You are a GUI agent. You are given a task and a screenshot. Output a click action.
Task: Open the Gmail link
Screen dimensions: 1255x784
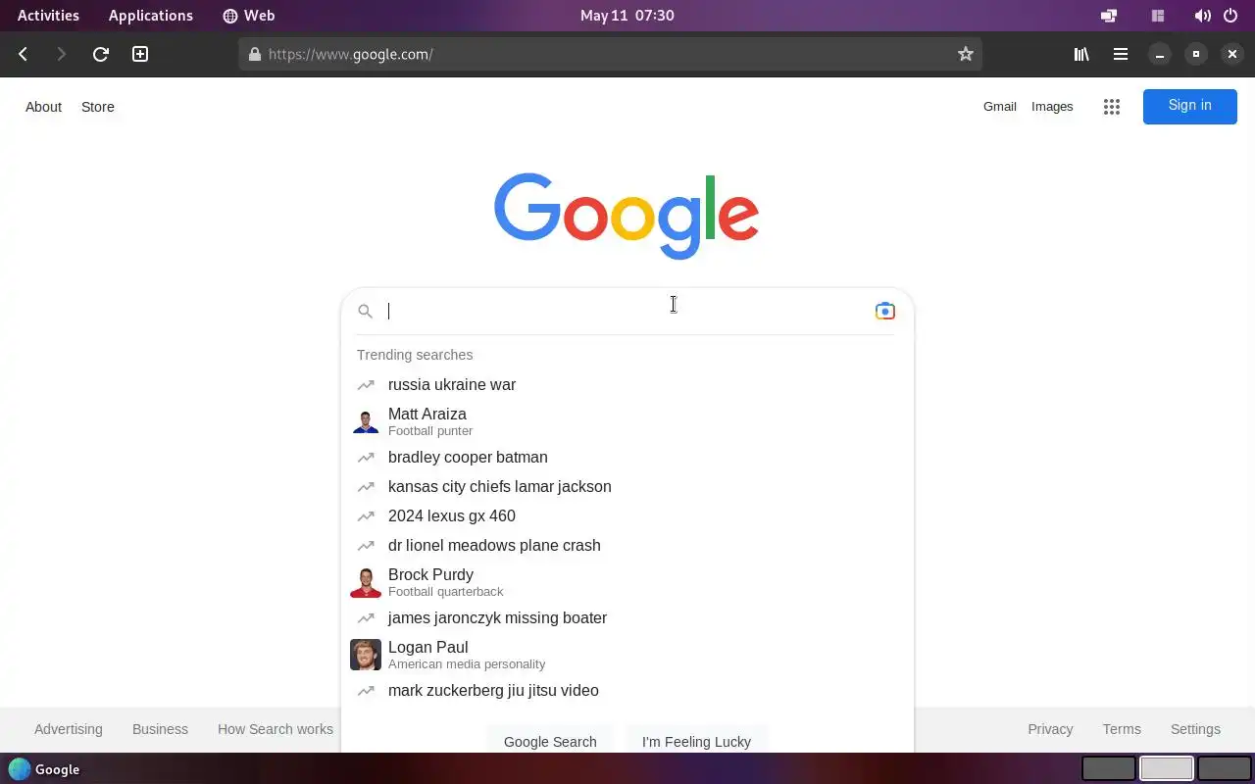pos(1000,107)
